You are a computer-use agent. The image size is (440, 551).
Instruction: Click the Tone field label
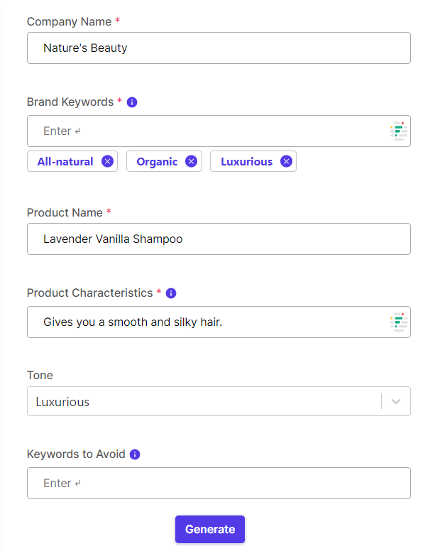coord(40,376)
